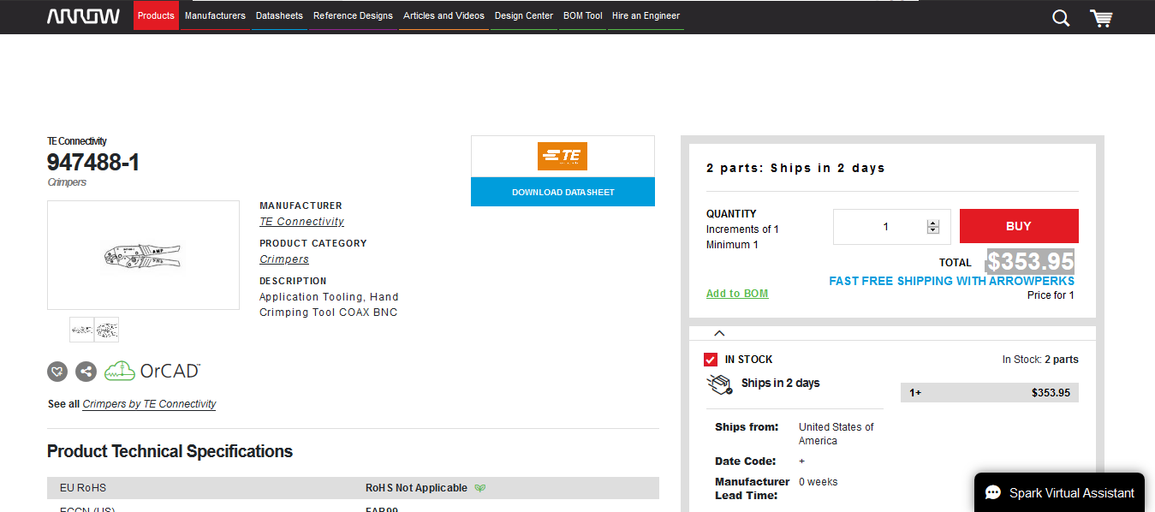Select the second product thumbnail
Screen dimensions: 1155x512
[107, 330]
